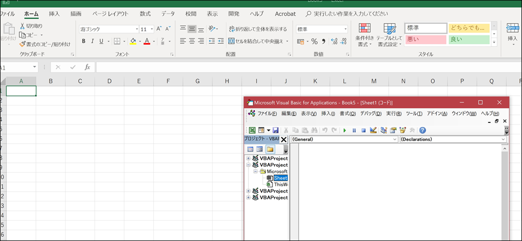
Task: Click View Object icon in Project pane
Action: 259,149
